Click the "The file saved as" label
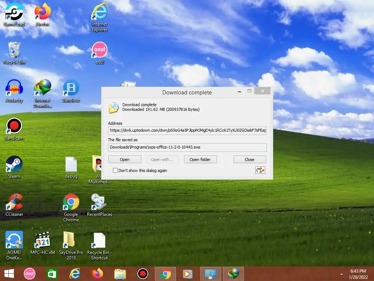Viewport: 374px width, 281px height. pos(123,140)
